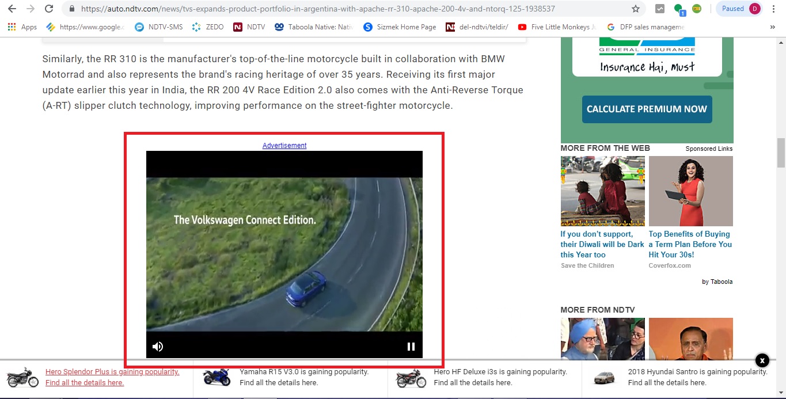This screenshot has height=399, width=786.
Task: Click the Save the Children source text
Action: [587, 265]
